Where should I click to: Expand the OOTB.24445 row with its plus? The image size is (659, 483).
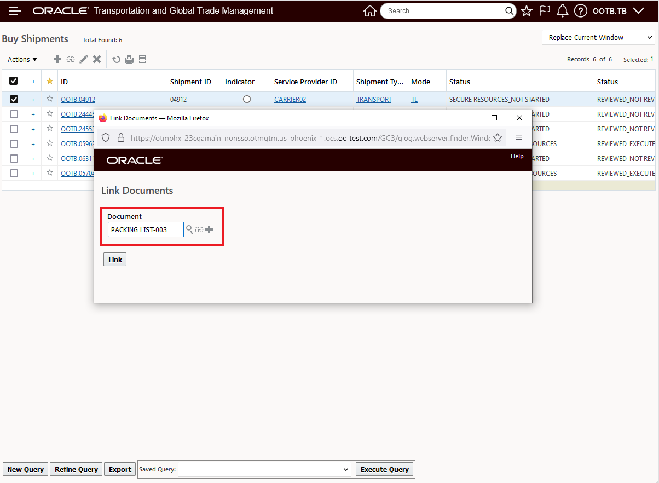click(33, 114)
